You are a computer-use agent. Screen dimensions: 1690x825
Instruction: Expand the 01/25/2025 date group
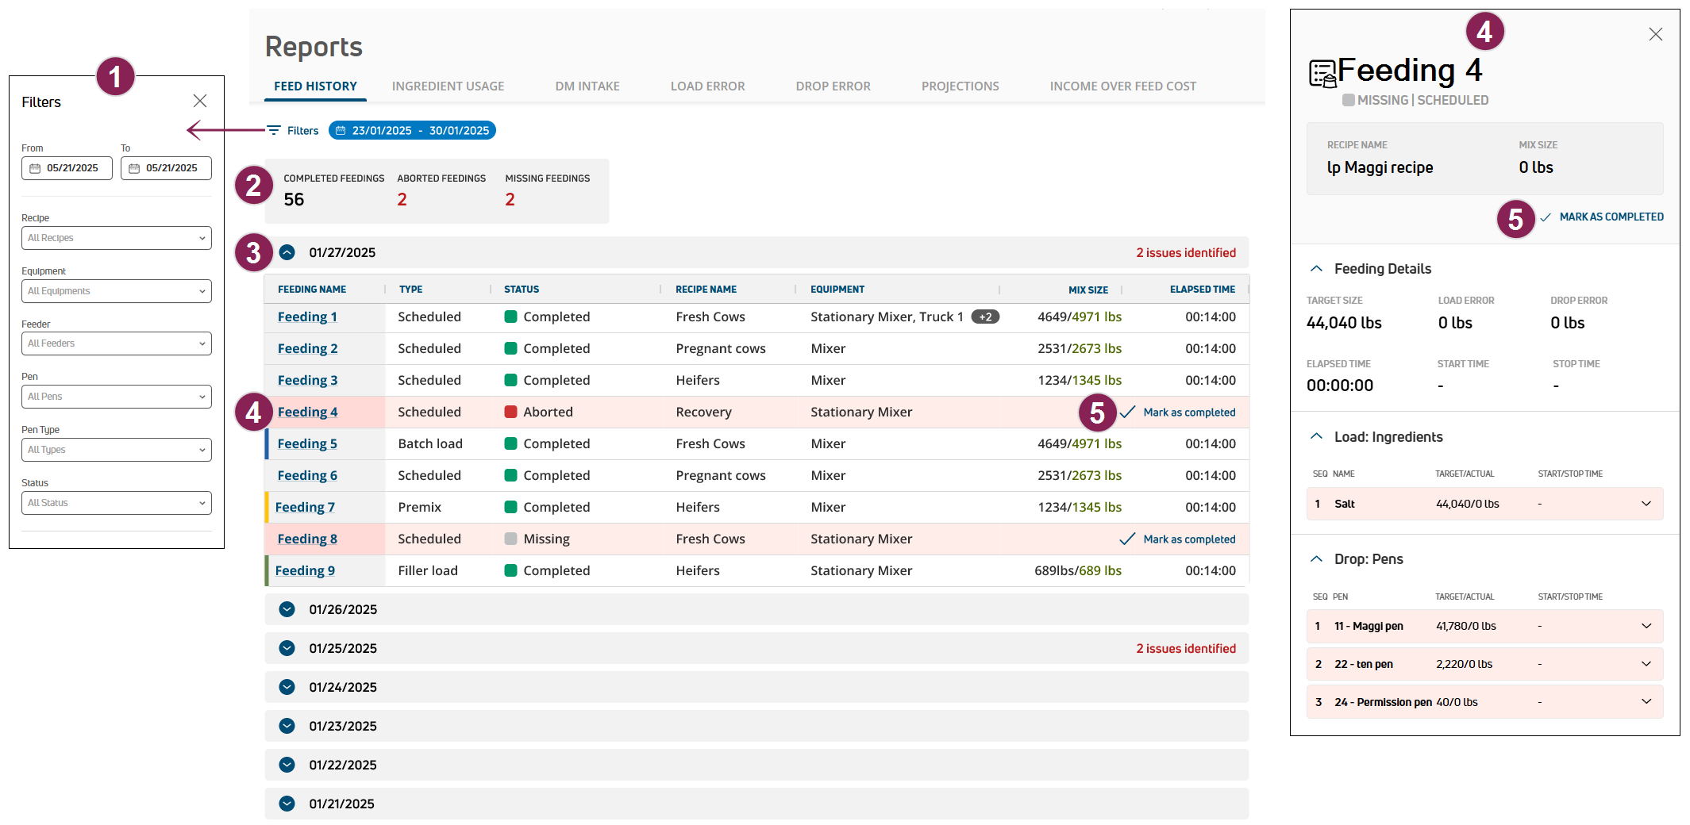click(287, 648)
